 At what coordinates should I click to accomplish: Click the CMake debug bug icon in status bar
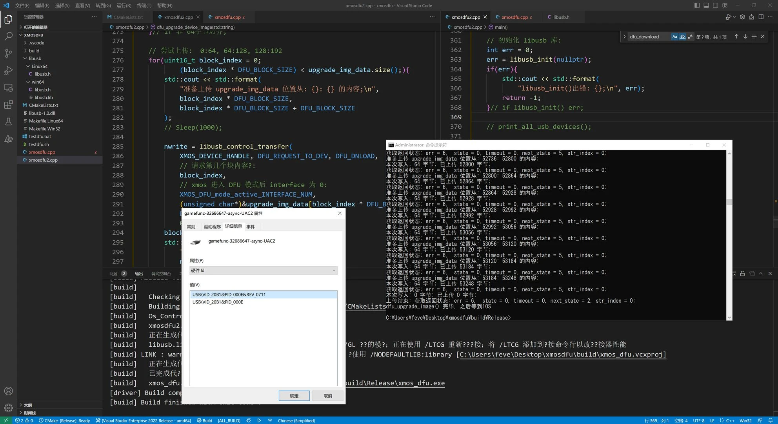[x=249, y=420]
